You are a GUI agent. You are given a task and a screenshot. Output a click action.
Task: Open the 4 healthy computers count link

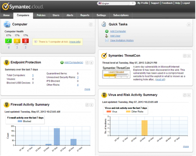click(9, 47)
